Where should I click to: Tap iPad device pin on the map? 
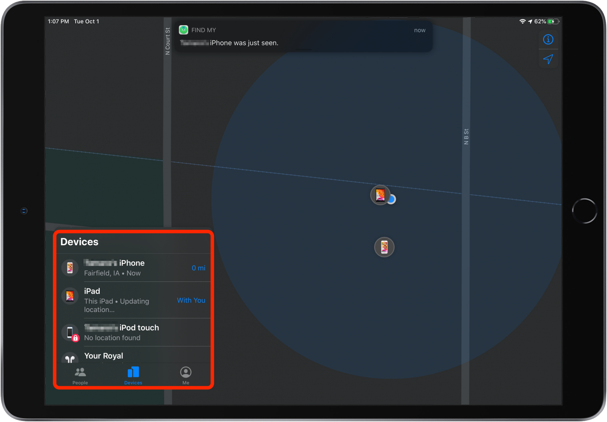point(380,195)
